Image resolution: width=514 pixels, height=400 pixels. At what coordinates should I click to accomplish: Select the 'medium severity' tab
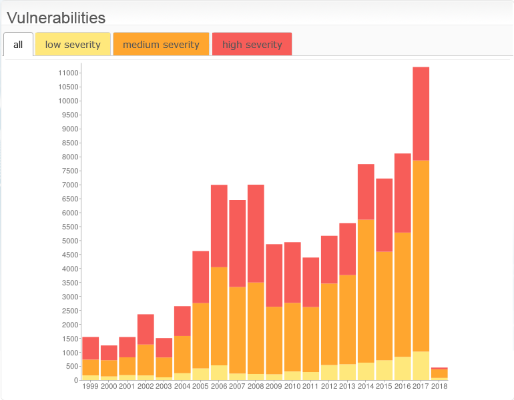pyautogui.click(x=161, y=45)
